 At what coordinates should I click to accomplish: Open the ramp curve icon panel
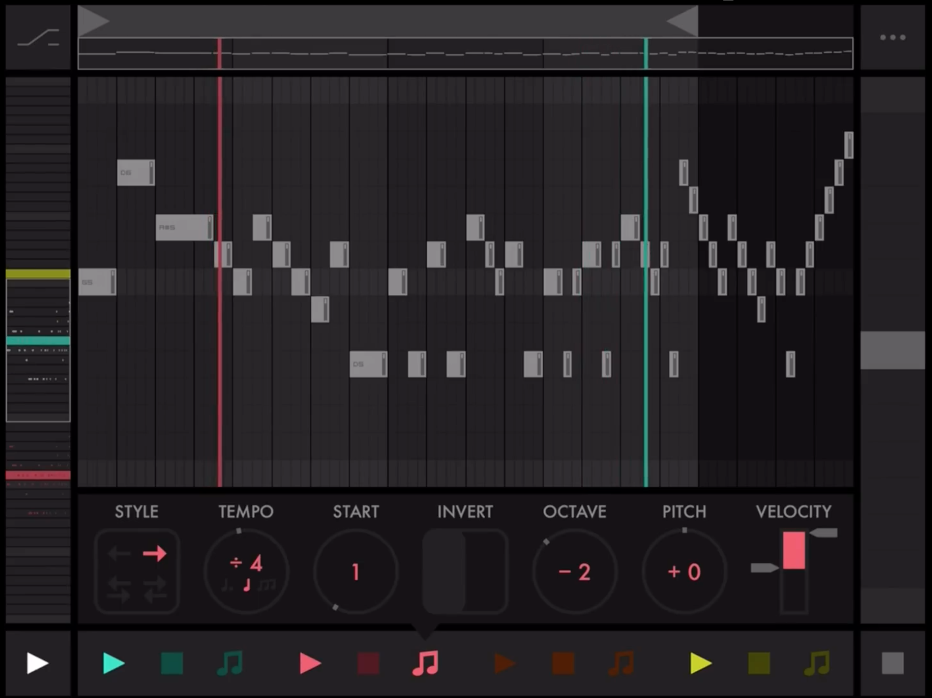coord(38,38)
